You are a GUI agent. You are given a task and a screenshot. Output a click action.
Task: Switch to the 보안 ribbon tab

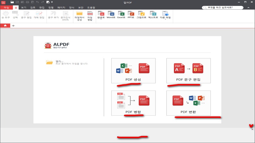81,7
